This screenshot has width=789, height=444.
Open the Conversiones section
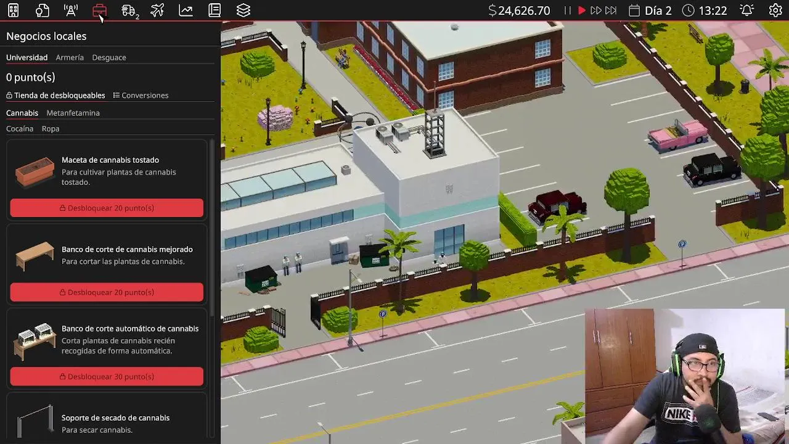point(141,96)
